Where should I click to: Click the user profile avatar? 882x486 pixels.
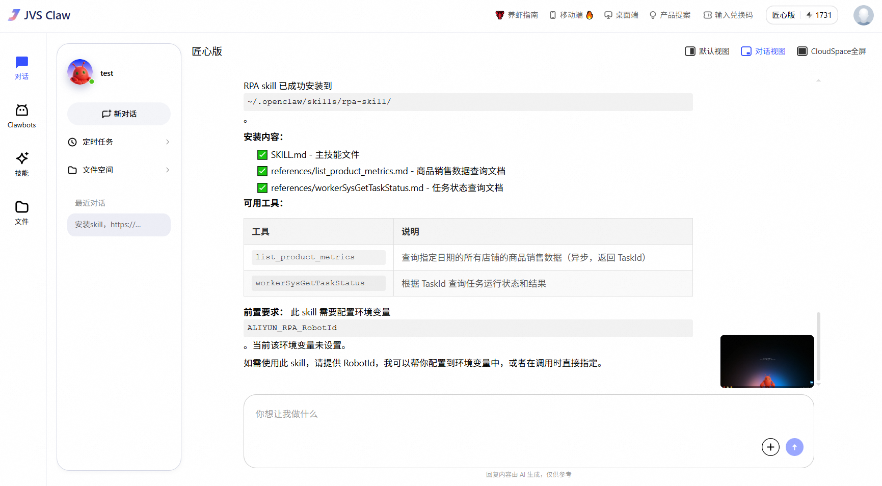click(863, 15)
